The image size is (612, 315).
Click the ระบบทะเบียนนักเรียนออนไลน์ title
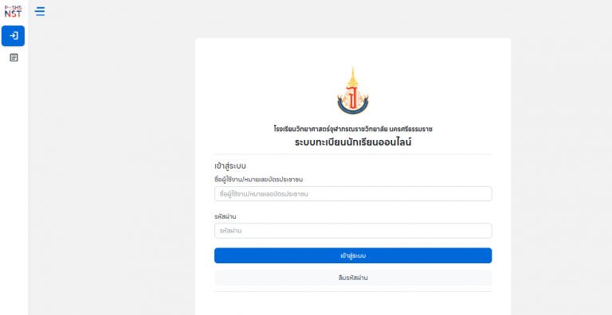click(353, 142)
